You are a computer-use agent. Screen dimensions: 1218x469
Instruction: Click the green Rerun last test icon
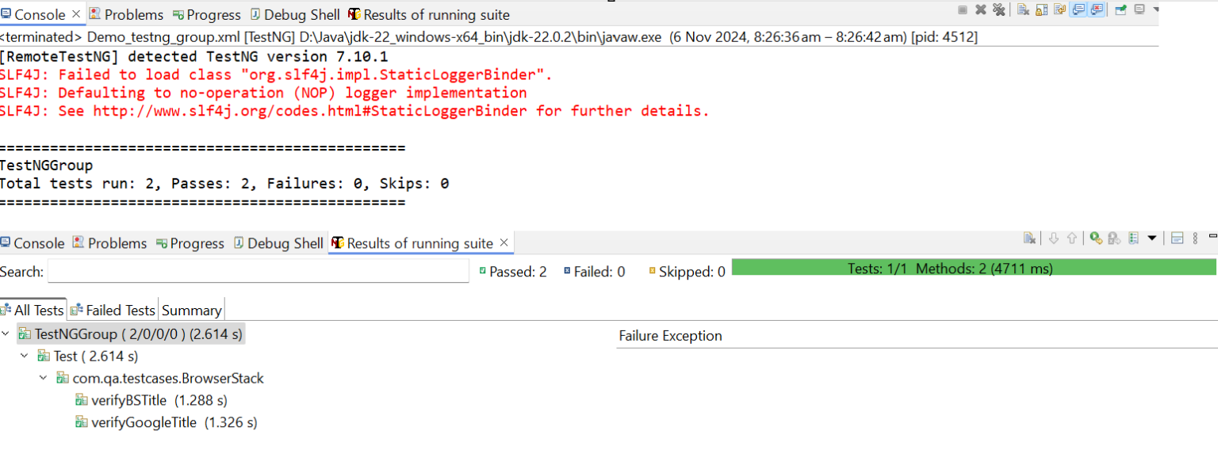[x=1095, y=238]
